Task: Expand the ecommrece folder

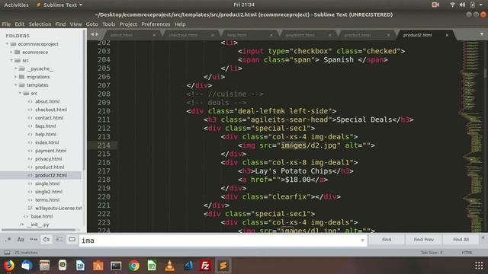Action: [x=11, y=53]
